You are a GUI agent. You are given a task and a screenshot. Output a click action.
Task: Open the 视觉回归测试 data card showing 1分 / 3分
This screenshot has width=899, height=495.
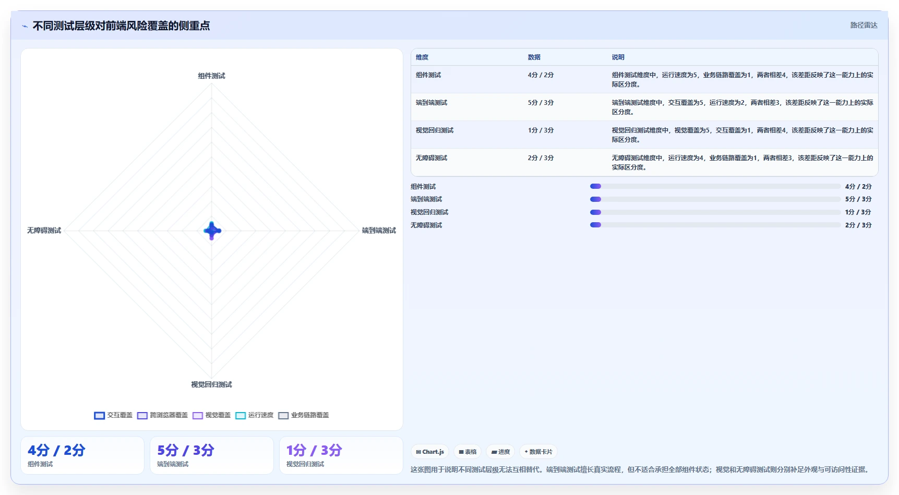(x=341, y=455)
